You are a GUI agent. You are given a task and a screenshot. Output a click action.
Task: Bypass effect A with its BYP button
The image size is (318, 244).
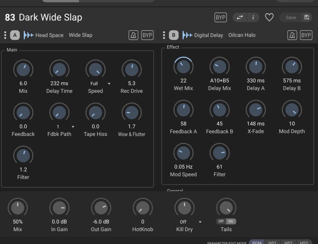(147, 35)
